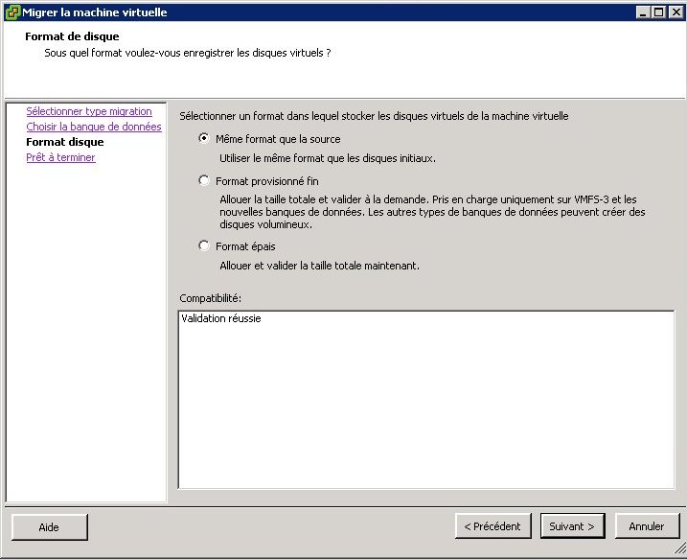Jump to the Prêt à terminer step
Screen dimensions: 687x559
point(60,157)
